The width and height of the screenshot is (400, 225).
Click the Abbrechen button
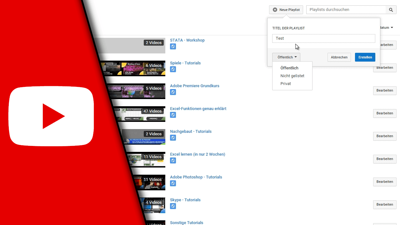pos(339,57)
